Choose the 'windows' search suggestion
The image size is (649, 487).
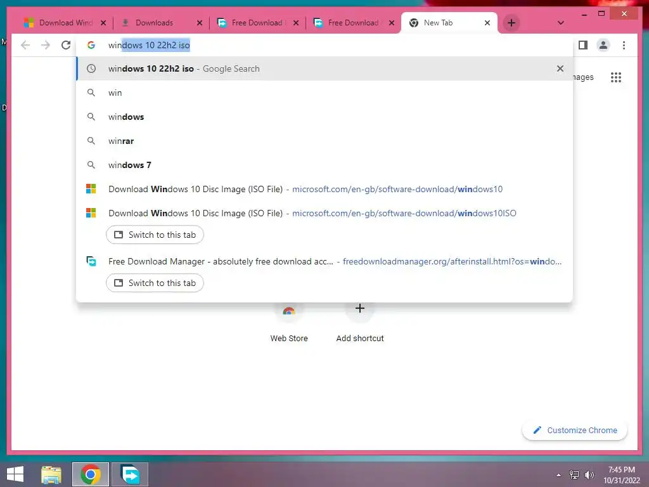(324, 117)
